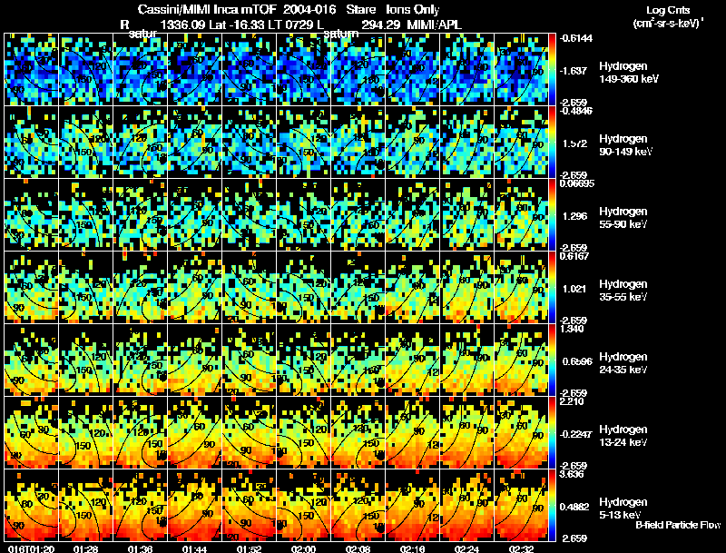Select the 'Hydrogen 35-55 keV' row label
This screenshot has width=726, height=553.
tap(623, 291)
